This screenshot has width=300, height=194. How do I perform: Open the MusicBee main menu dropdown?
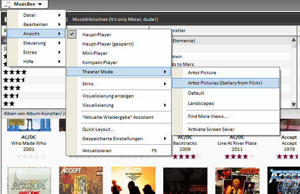25,4
